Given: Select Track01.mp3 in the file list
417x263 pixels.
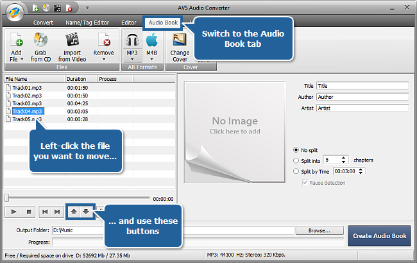Looking at the screenshot, I should coord(27,88).
